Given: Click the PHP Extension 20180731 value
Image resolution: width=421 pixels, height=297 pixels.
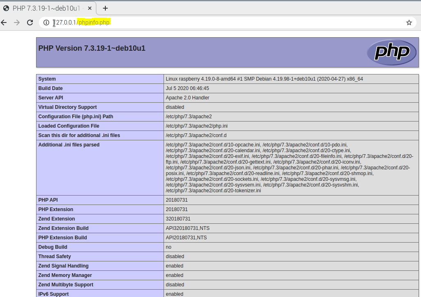Looking at the screenshot, I should click(x=177, y=209).
